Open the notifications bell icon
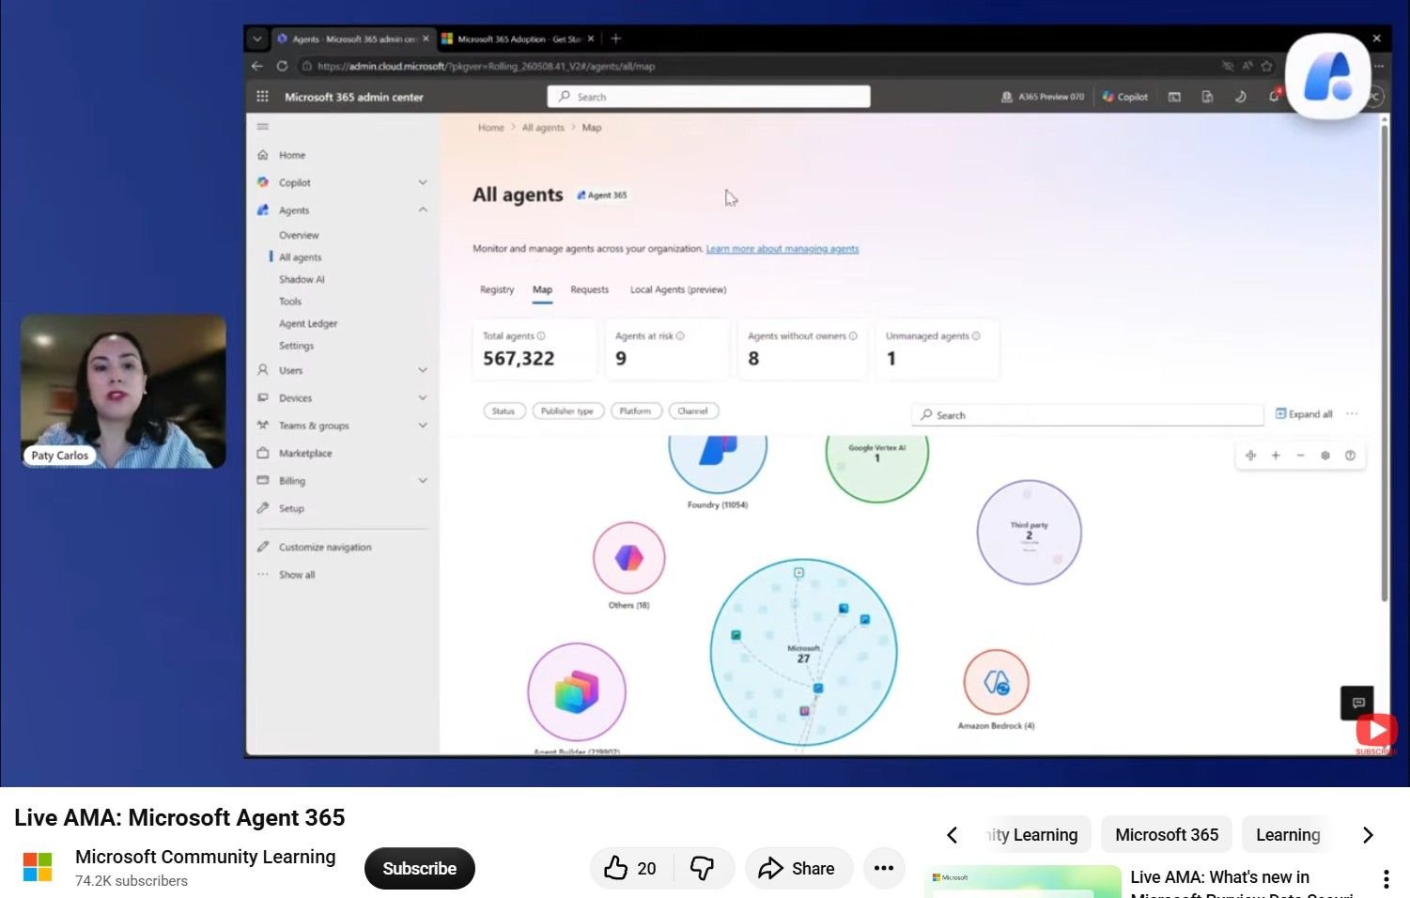Image resolution: width=1410 pixels, height=898 pixels. pos(1275,96)
